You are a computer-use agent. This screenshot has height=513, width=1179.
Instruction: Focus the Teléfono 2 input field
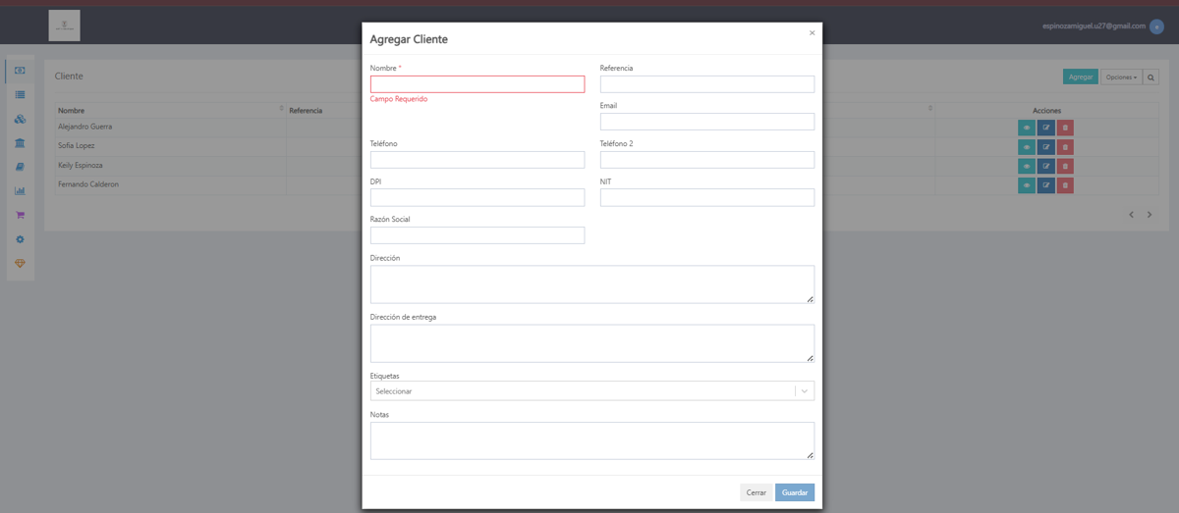click(707, 160)
